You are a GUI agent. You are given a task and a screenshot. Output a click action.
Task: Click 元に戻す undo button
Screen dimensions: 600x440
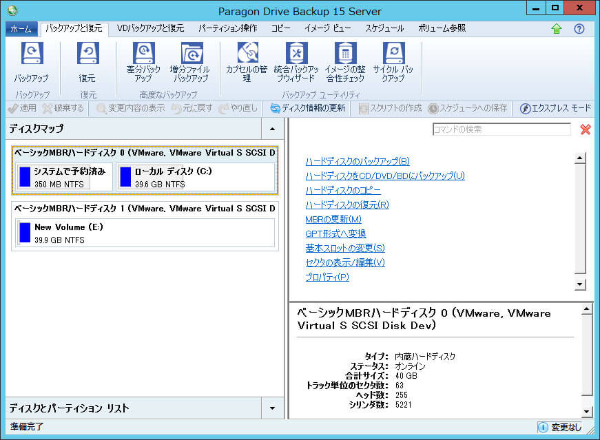click(192, 108)
